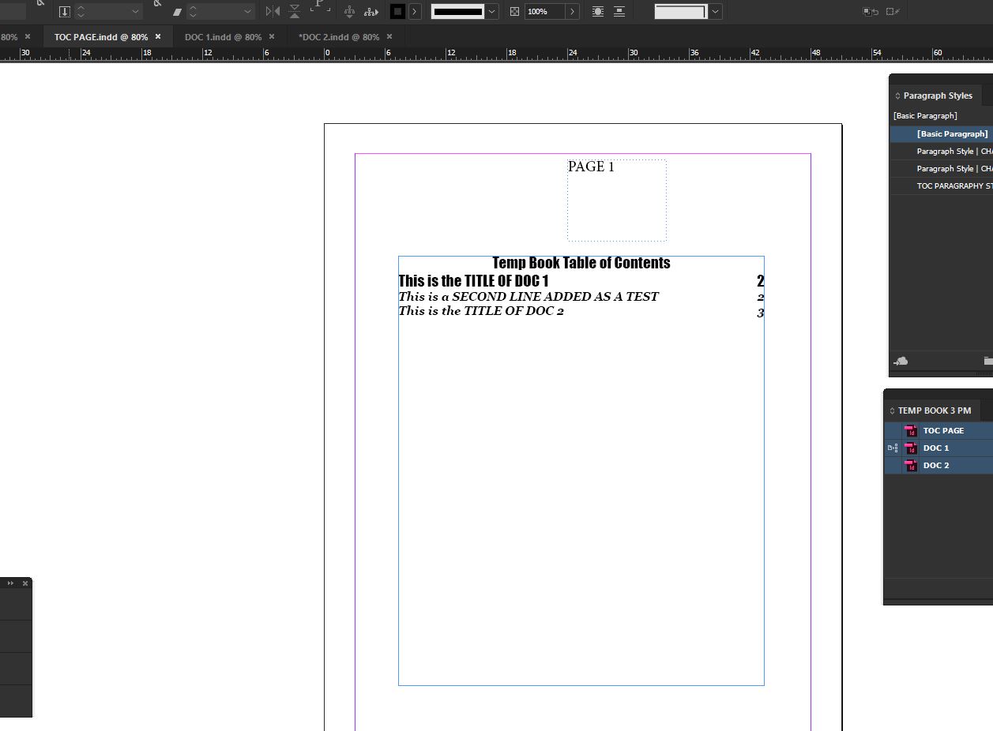This screenshot has width=993, height=731.
Task: Click the opacity checkerboard icon
Action: pos(515,12)
